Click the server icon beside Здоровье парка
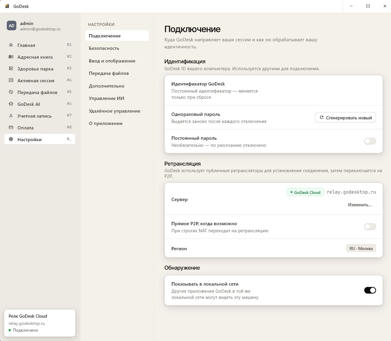Viewport: 391px width, 341px height. coord(11,68)
